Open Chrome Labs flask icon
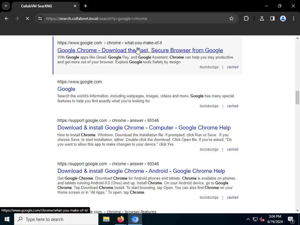Image resolution: width=300 pixels, height=225 pixels. (x=262, y=18)
